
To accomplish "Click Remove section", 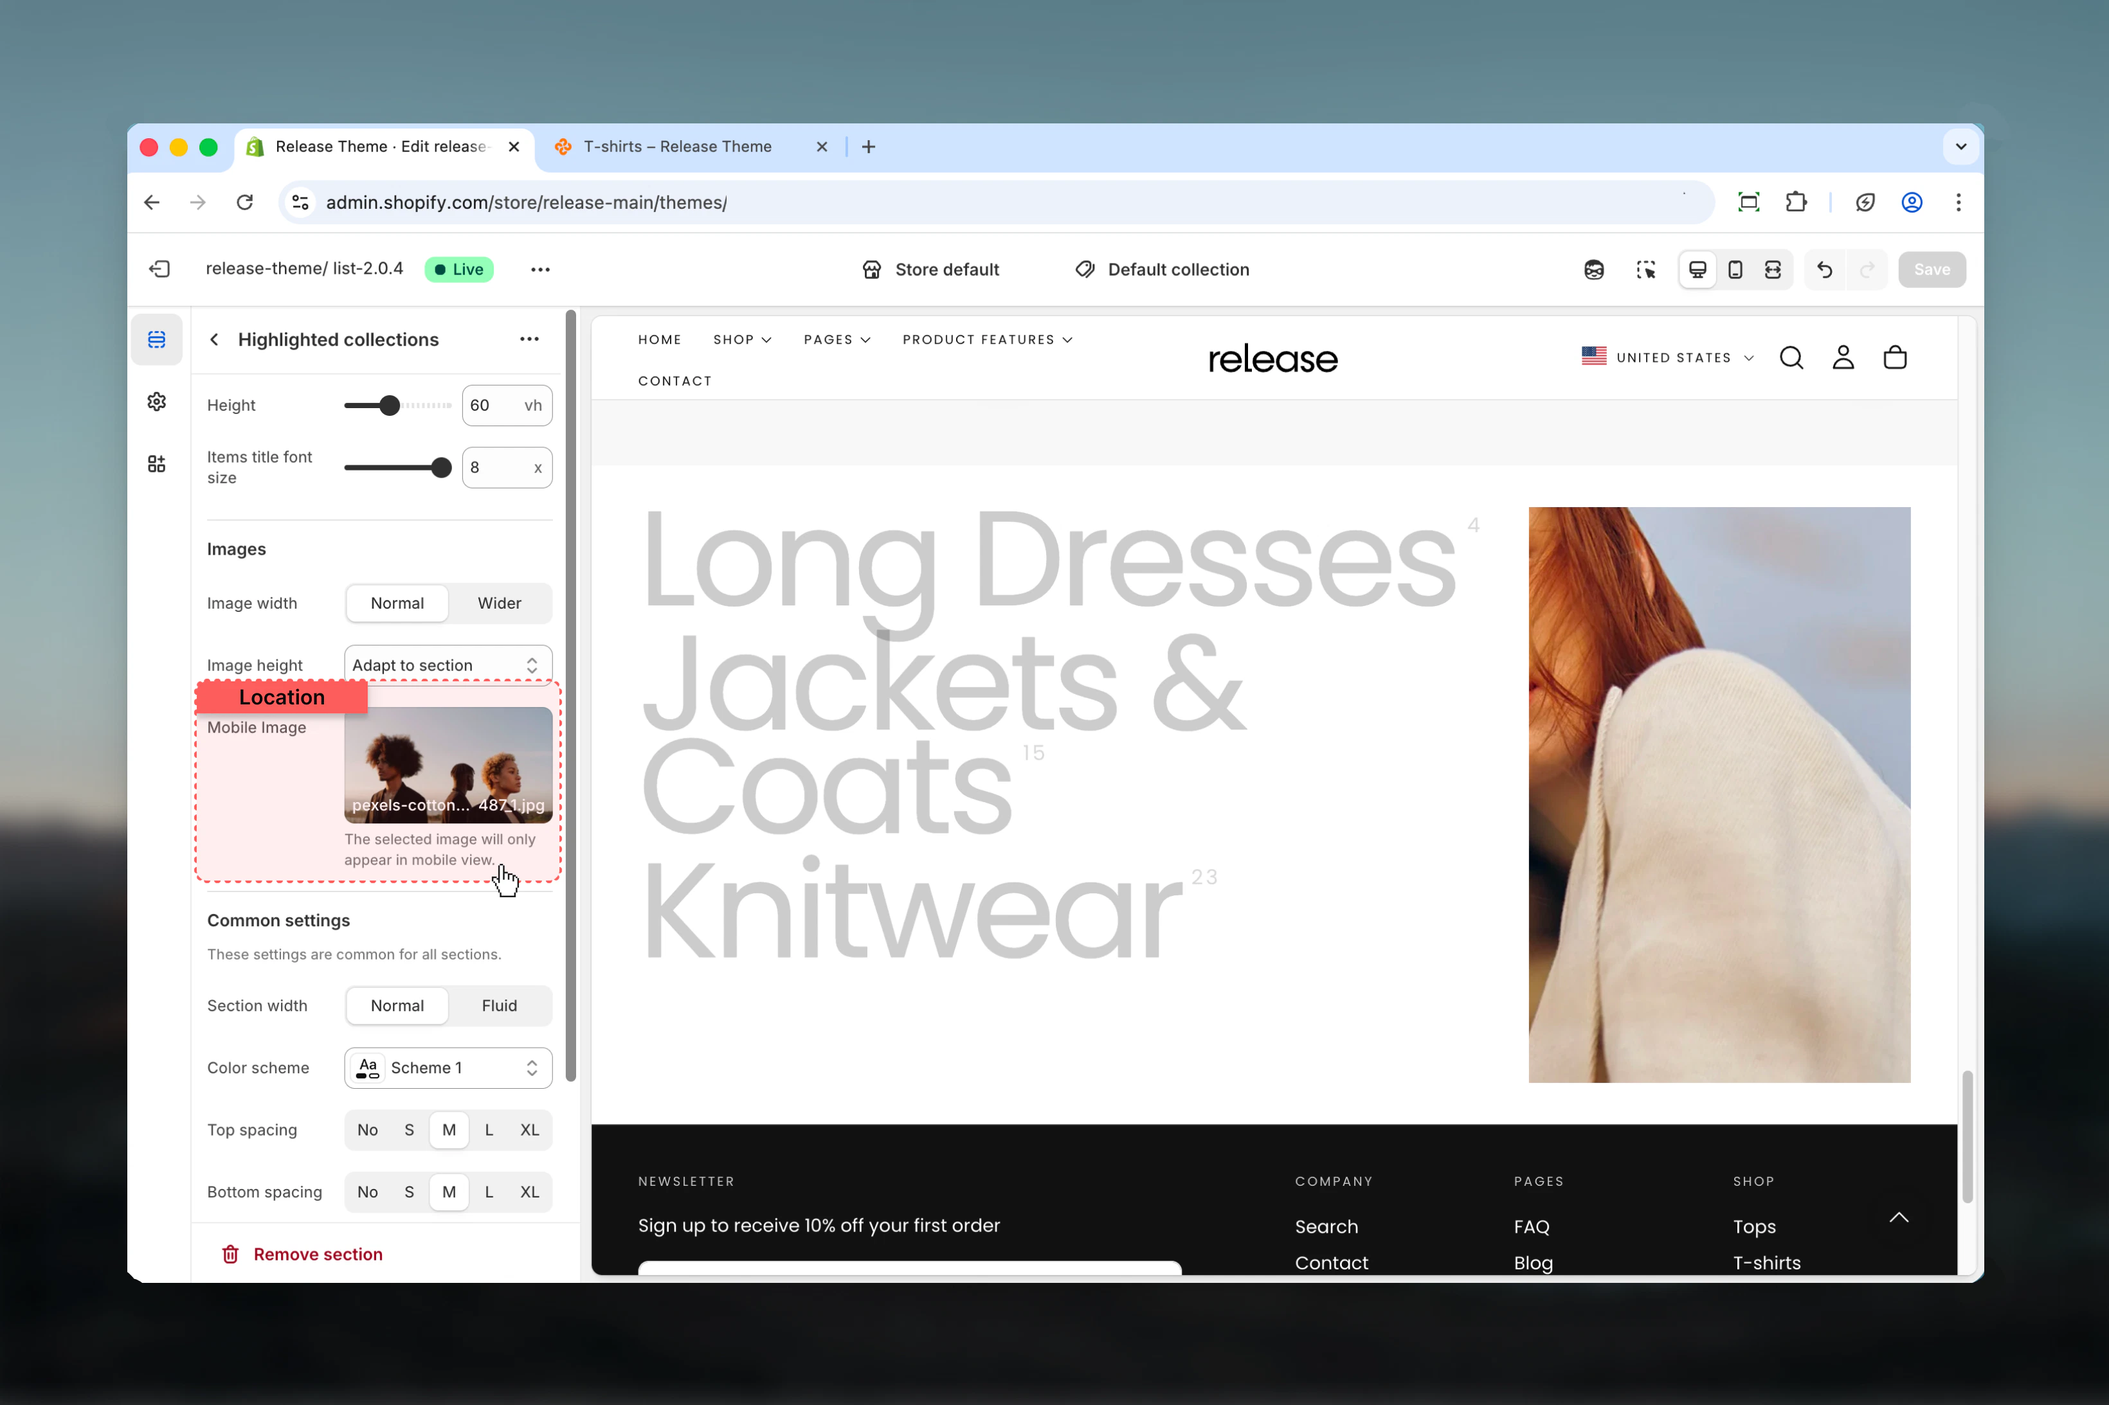I will point(302,1255).
